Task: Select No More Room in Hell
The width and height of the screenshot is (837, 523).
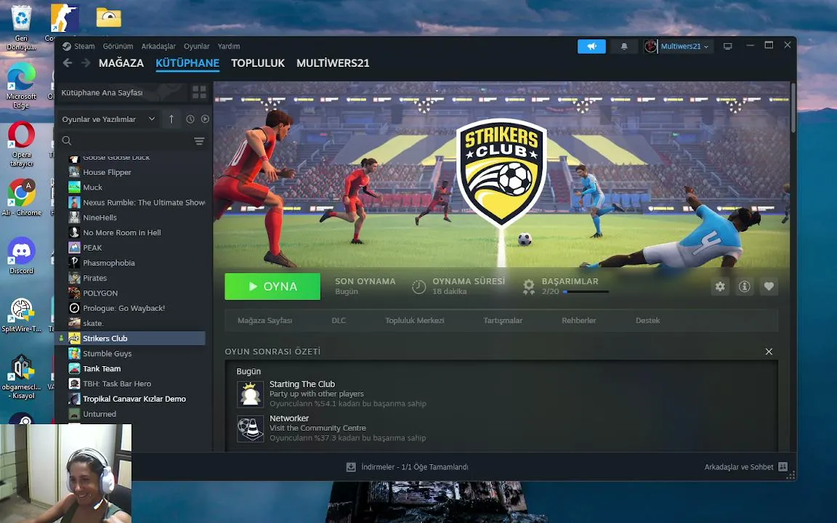Action: click(137, 232)
